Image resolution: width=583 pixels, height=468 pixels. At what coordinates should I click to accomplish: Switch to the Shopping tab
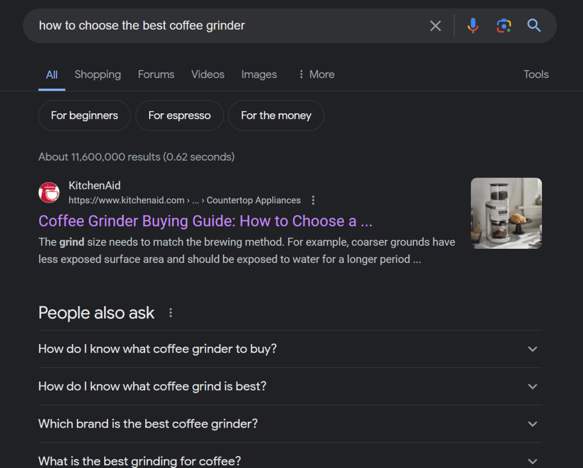tap(98, 75)
